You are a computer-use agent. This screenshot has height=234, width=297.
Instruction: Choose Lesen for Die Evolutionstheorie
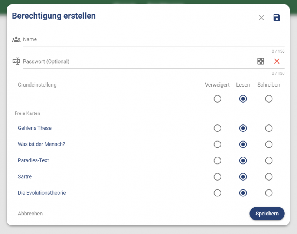tap(243, 193)
